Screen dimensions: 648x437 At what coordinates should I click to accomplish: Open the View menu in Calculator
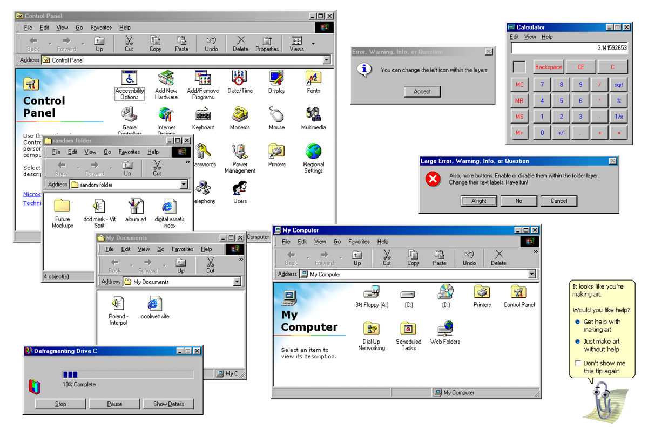pyautogui.click(x=530, y=37)
